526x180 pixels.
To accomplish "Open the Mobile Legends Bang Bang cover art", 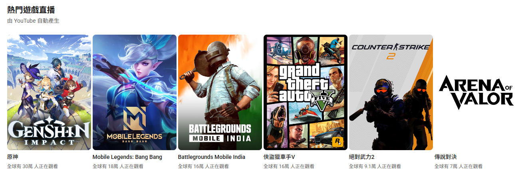I will click(x=135, y=92).
